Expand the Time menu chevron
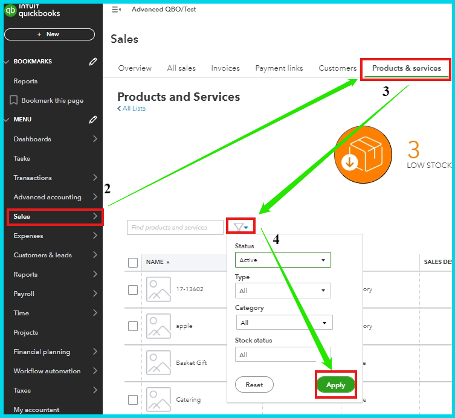The width and height of the screenshot is (455, 418). pos(95,313)
